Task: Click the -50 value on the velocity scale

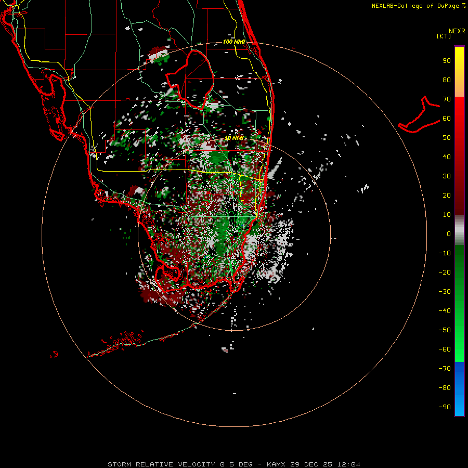Action: pos(445,330)
